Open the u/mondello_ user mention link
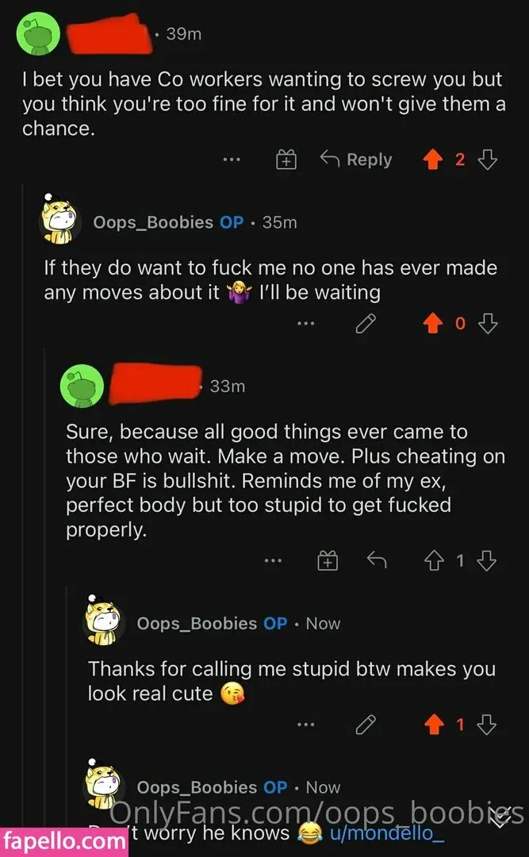This screenshot has width=529, height=857. tap(386, 833)
